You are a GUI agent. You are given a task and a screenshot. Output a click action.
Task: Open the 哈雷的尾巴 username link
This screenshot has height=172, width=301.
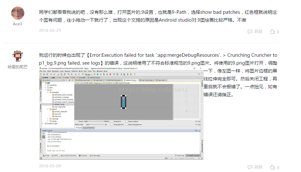tap(17, 67)
